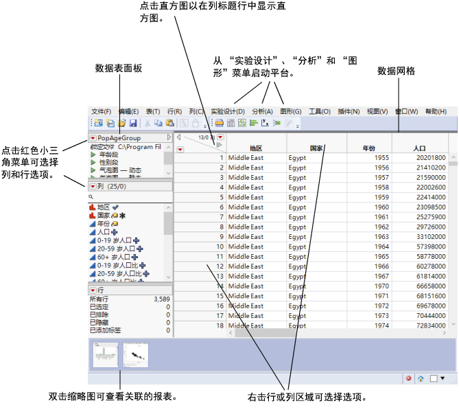Toggle the empty checkbox in the status bar
459x412 pixels.
pos(434,378)
